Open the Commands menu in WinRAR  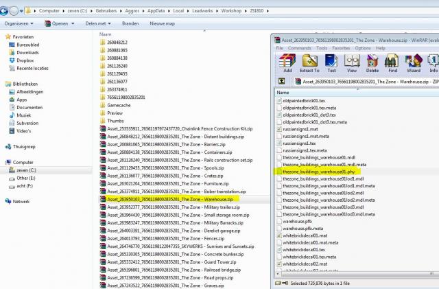[x=299, y=48]
